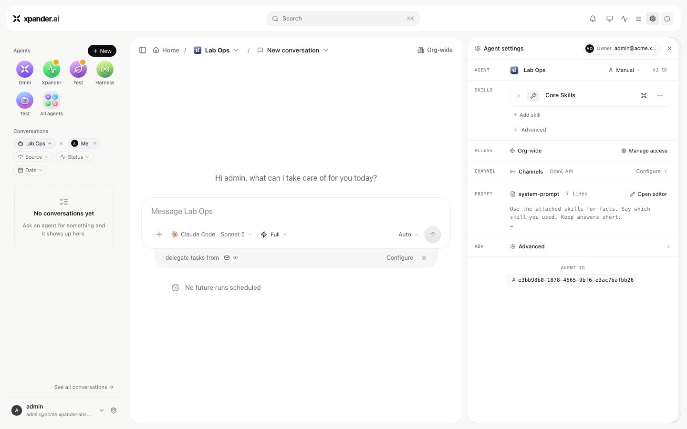Remove the Lab Ops conversation filter
687x429 pixels.
click(x=61, y=143)
